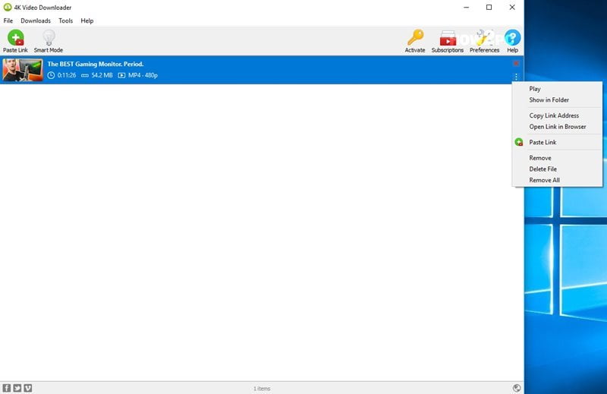607x394 pixels.
Task: Click the globe icon in status bar
Action: click(x=517, y=388)
